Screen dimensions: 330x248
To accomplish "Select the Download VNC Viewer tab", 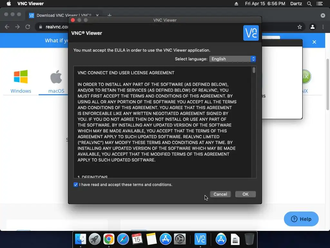I will point(64,15).
